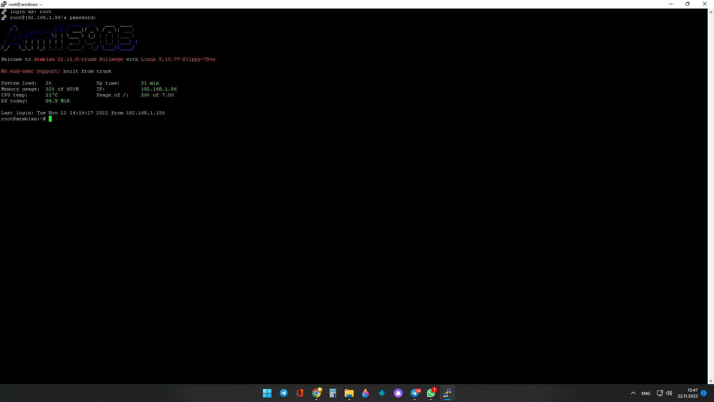Open the Yandex Alice assistant app
714x402 pixels.
(398, 393)
